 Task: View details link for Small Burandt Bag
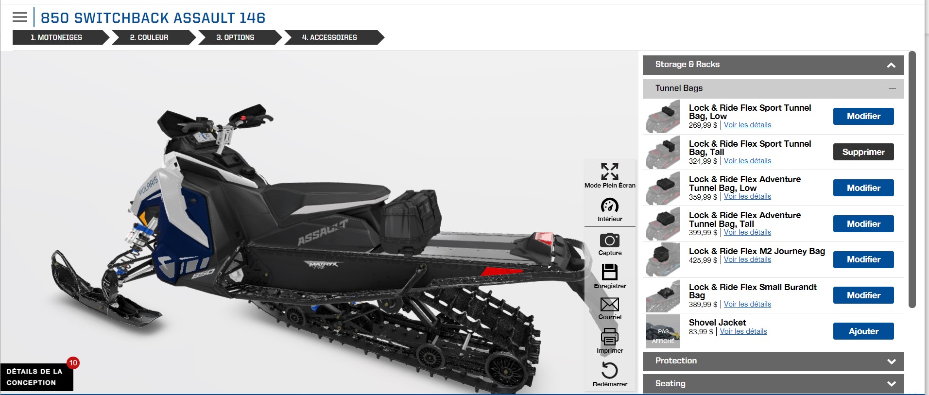tap(747, 304)
